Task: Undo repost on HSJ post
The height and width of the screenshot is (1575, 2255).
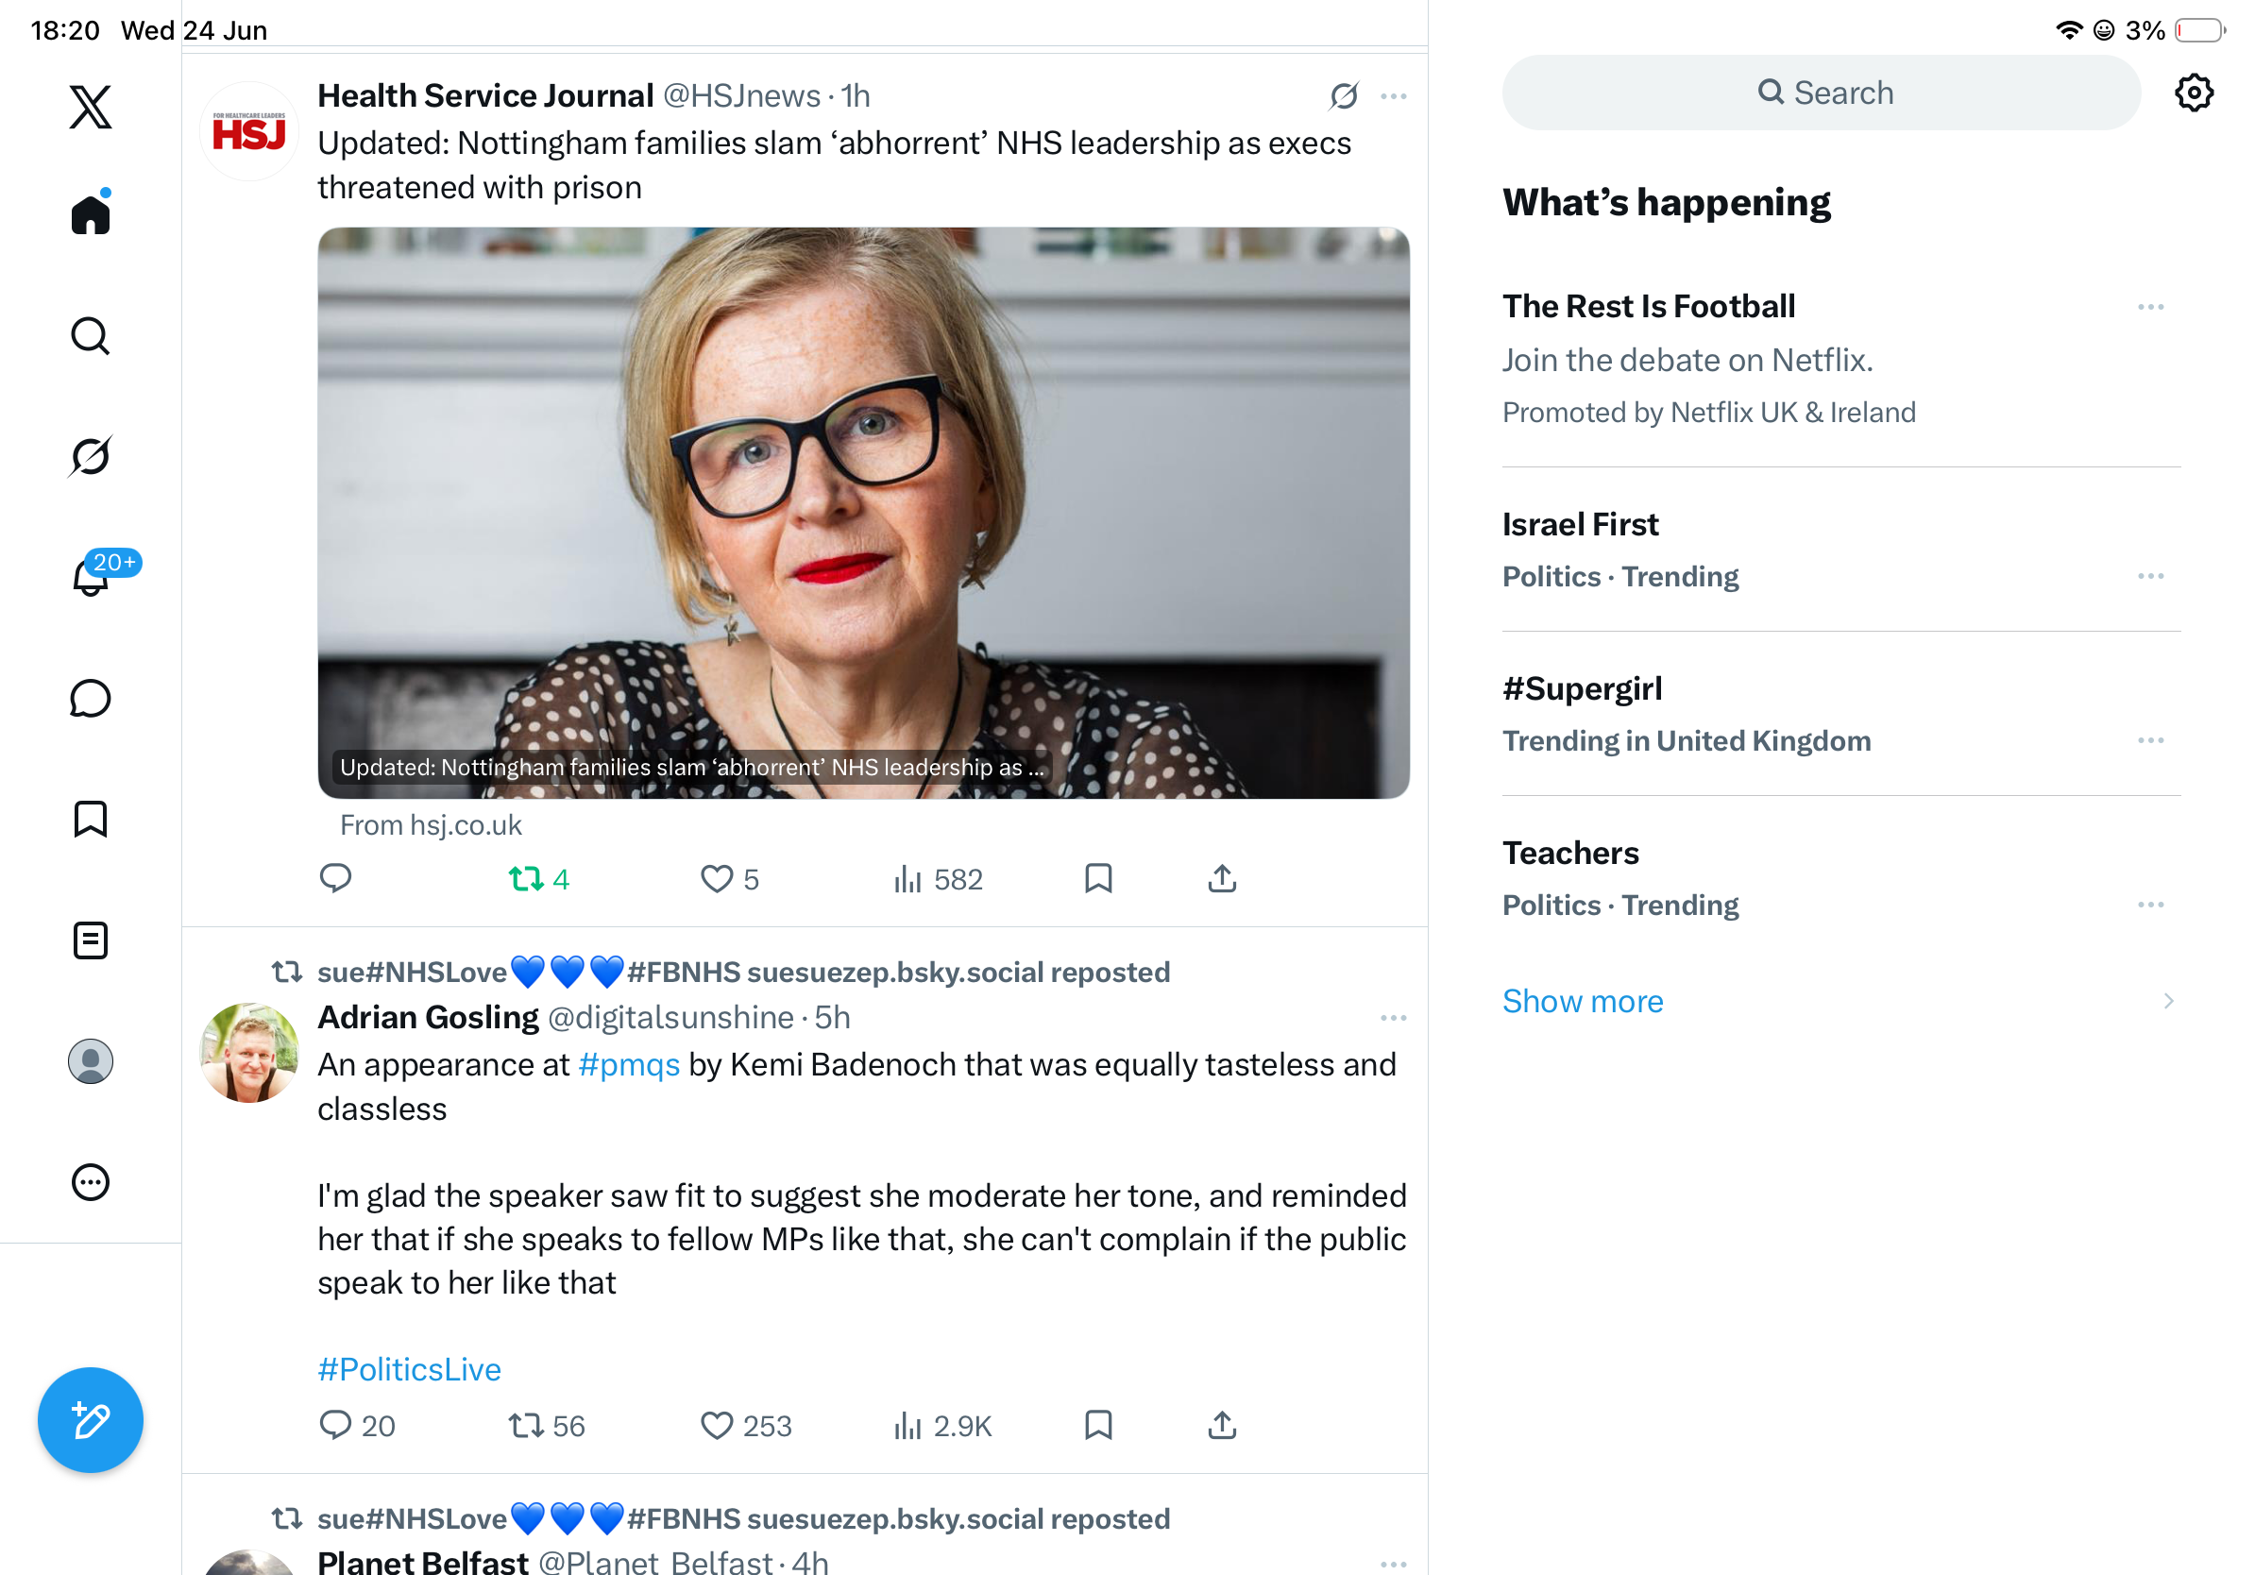Action: [x=539, y=879]
